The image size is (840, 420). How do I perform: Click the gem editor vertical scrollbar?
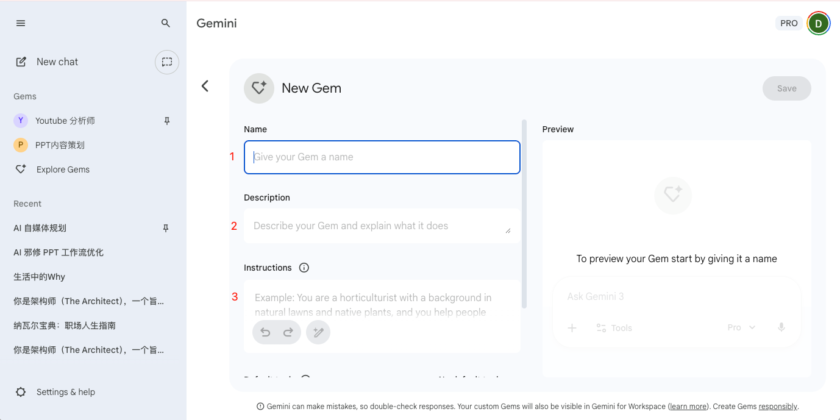(x=524, y=213)
